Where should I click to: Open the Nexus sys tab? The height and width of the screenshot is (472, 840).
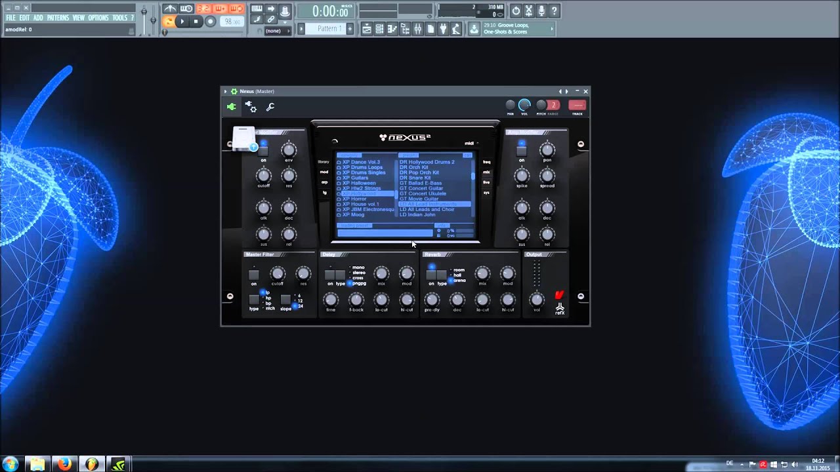tap(487, 193)
